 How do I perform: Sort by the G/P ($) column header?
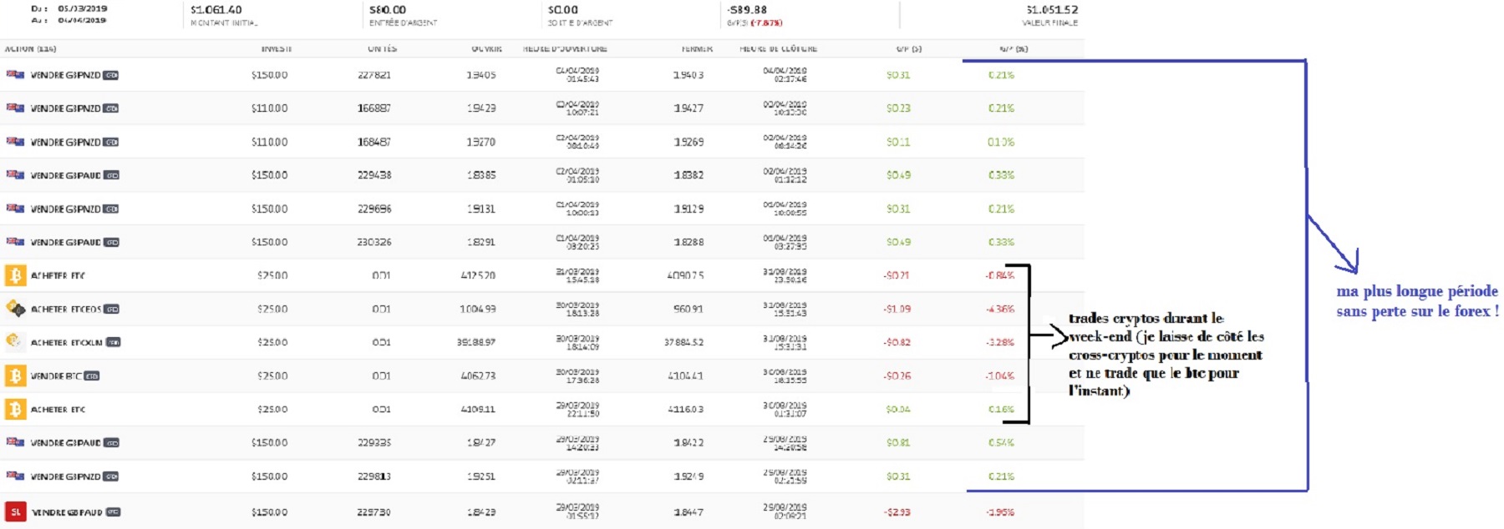coord(908,49)
